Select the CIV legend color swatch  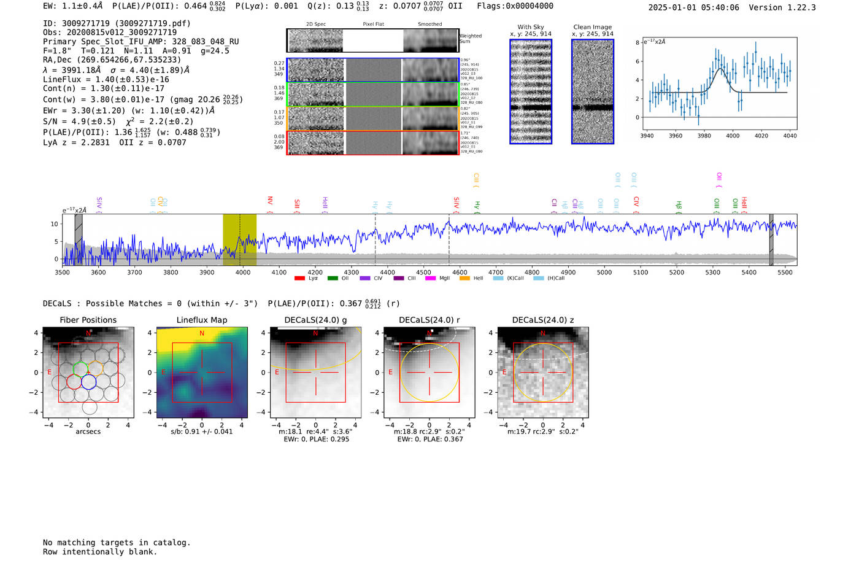click(365, 279)
